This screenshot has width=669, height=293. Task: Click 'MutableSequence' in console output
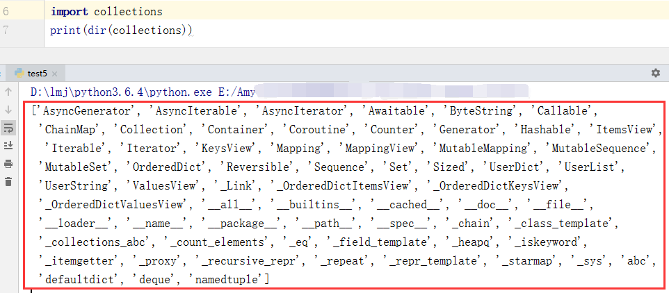600,148
